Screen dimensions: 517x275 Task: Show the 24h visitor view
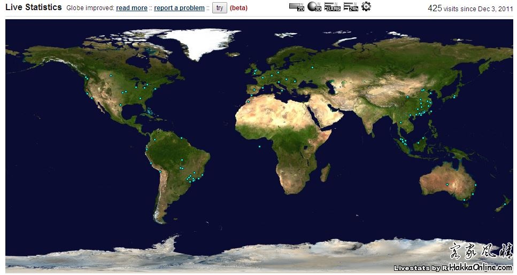click(x=351, y=7)
